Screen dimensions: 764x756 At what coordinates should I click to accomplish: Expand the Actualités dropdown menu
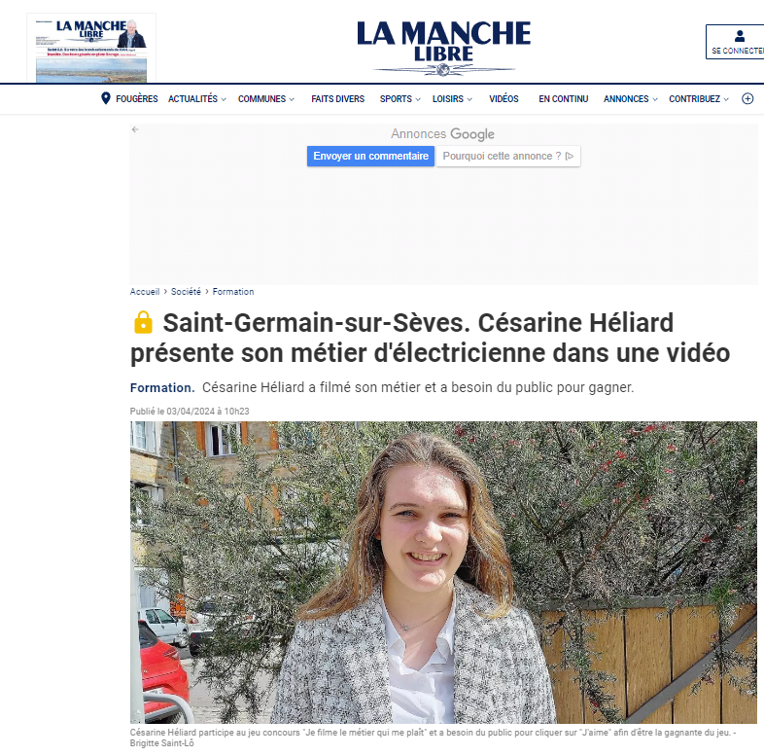[197, 99]
